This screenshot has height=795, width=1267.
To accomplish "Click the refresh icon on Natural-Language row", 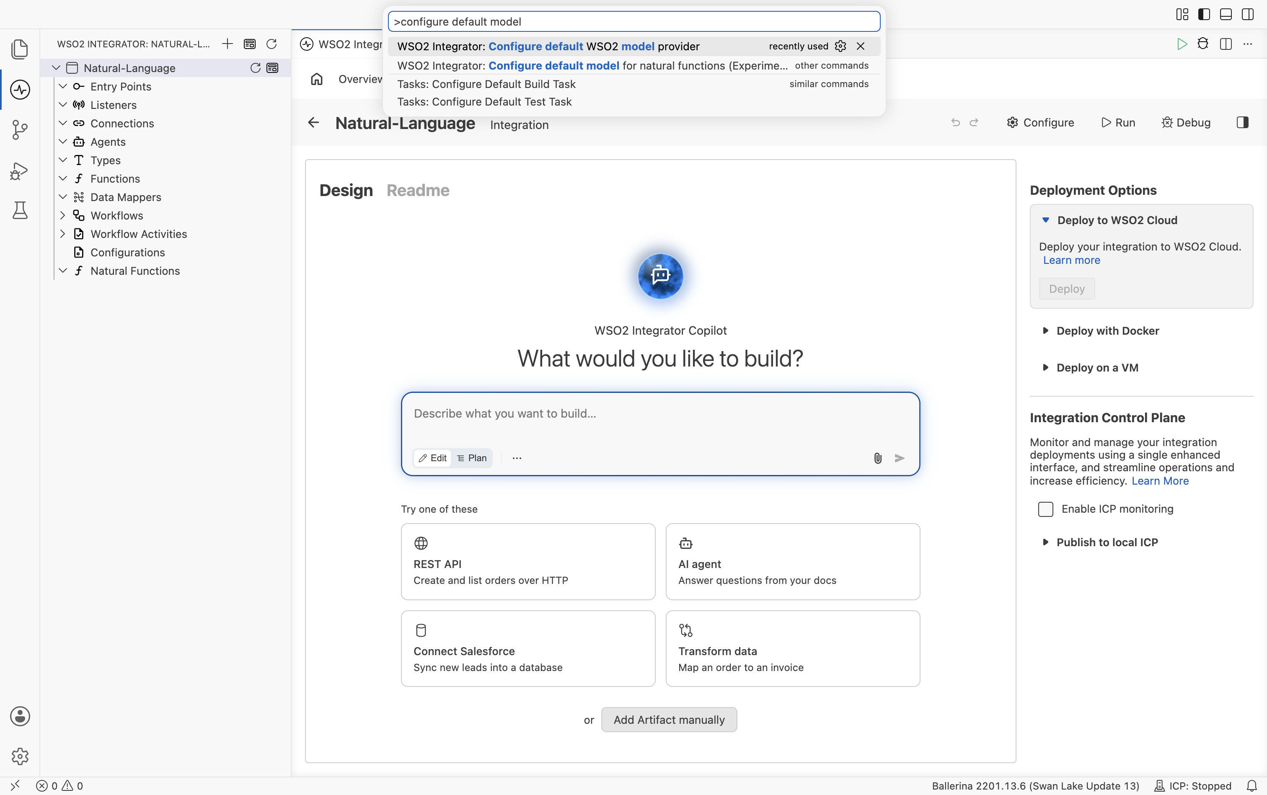I will coord(255,68).
